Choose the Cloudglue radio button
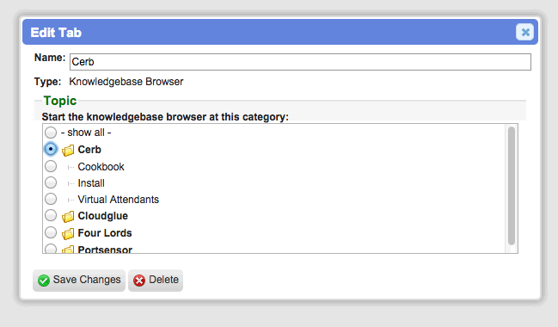The image size is (558, 327). click(x=51, y=215)
